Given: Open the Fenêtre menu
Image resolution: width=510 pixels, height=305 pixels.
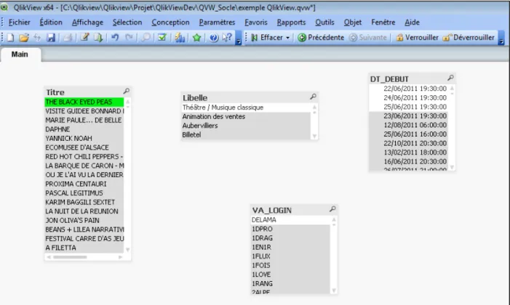Looking at the screenshot, I should (383, 23).
